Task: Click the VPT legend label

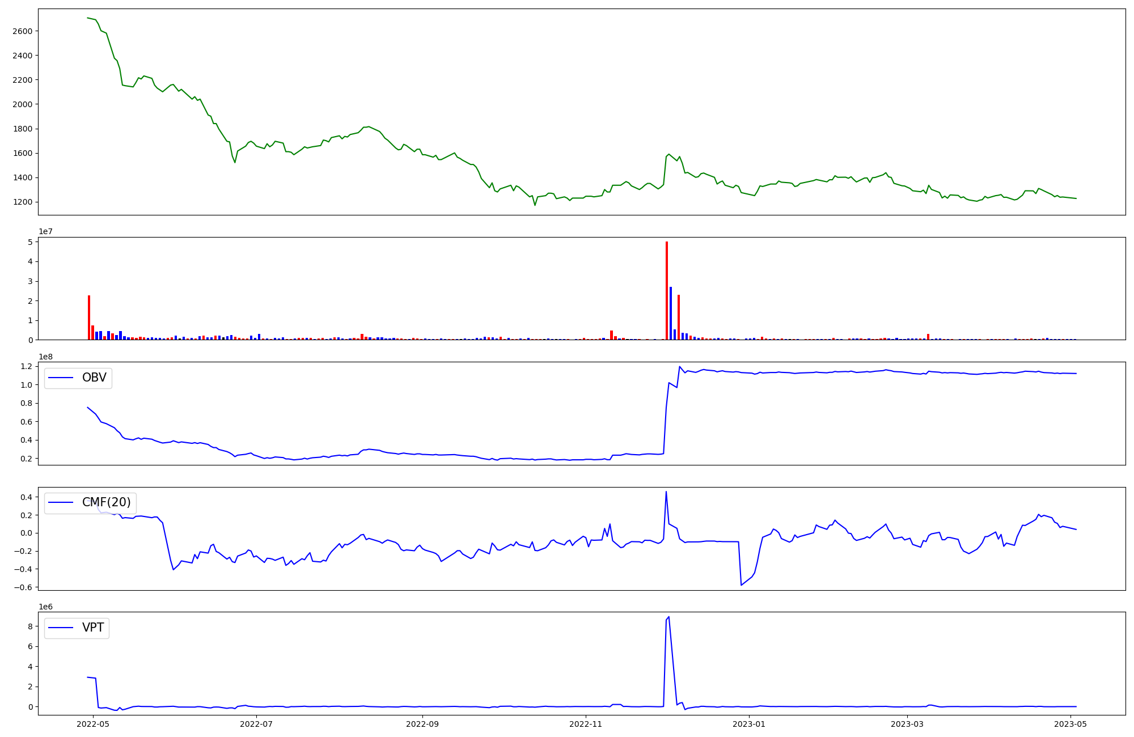Action: [93, 628]
